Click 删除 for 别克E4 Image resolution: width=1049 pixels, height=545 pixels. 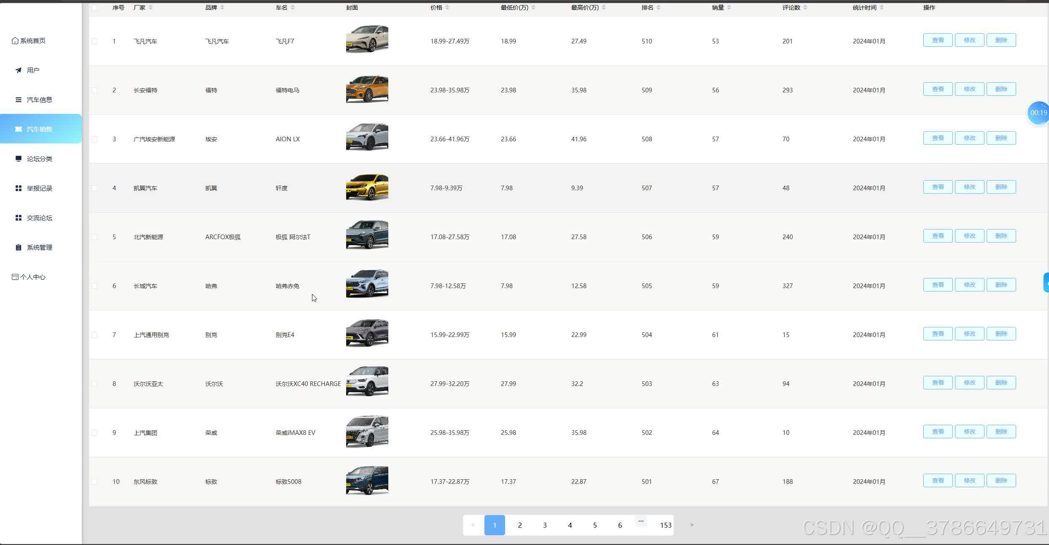click(x=1001, y=334)
